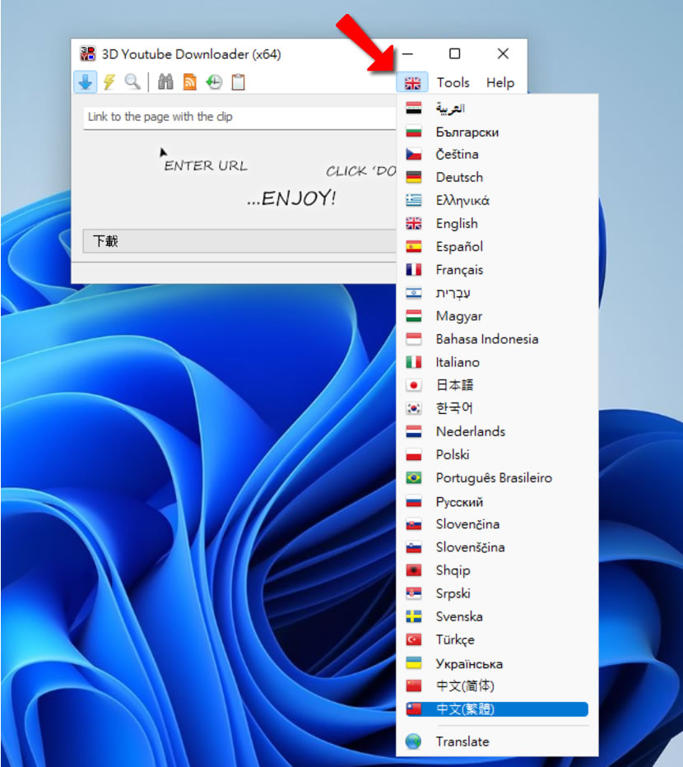Select Arabic language from the list

(x=497, y=108)
